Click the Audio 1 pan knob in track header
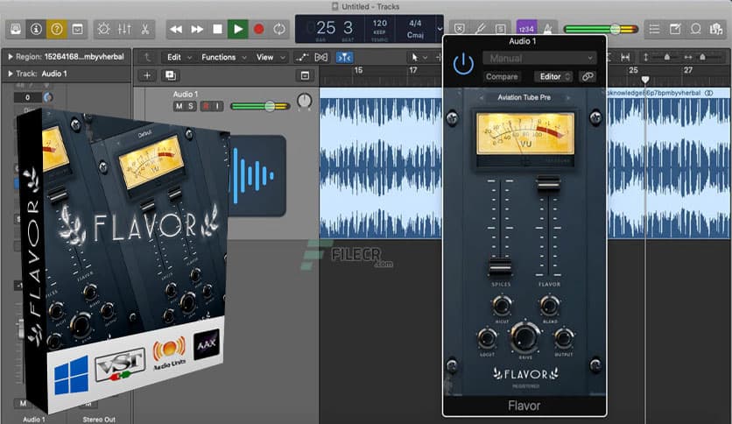Image resolution: width=732 pixels, height=424 pixels. pos(305,101)
